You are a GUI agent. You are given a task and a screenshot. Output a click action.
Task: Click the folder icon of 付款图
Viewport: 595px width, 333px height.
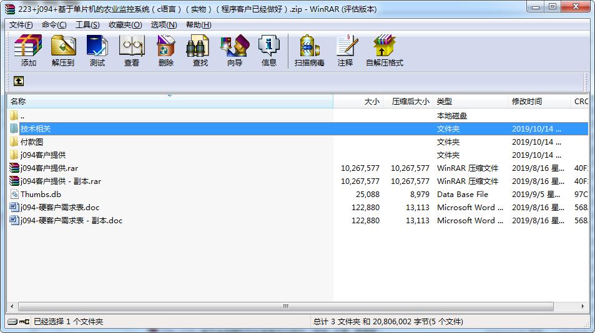[x=14, y=142]
